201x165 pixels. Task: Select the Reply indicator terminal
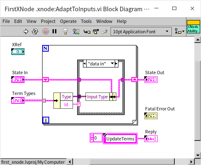pos(151,139)
